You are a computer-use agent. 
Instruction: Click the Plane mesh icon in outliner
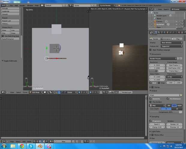pos(155,27)
